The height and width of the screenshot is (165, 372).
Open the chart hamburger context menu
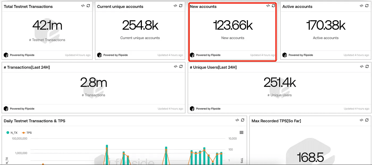tap(241, 133)
